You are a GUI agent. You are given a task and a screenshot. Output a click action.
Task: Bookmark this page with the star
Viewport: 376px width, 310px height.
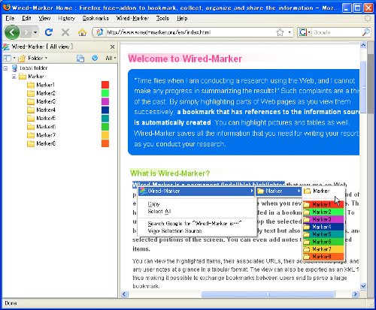click(280, 32)
